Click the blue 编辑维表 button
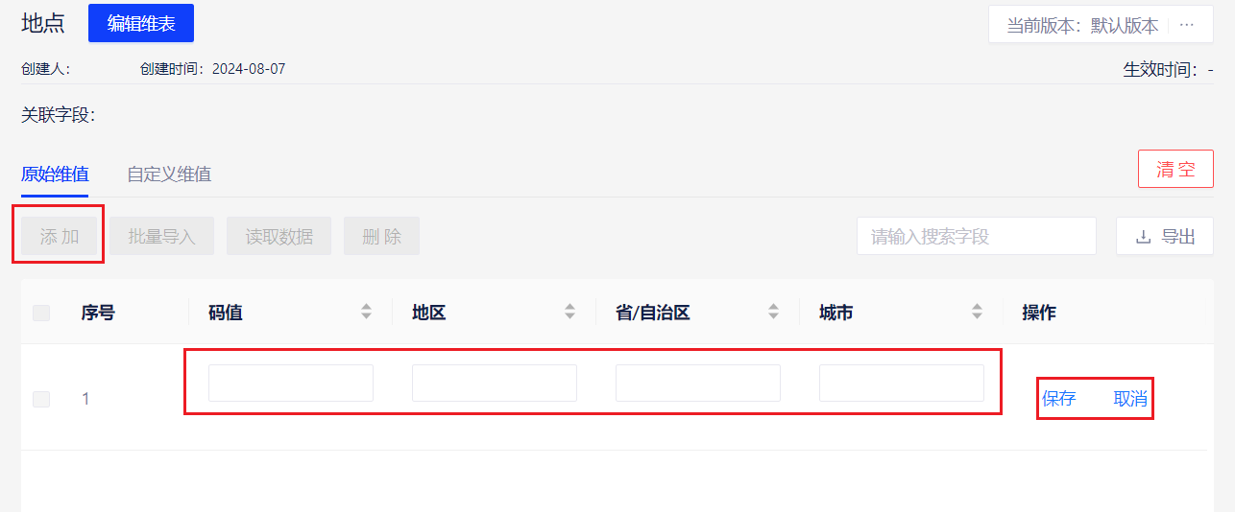Image resolution: width=1235 pixels, height=512 pixels. click(x=141, y=23)
